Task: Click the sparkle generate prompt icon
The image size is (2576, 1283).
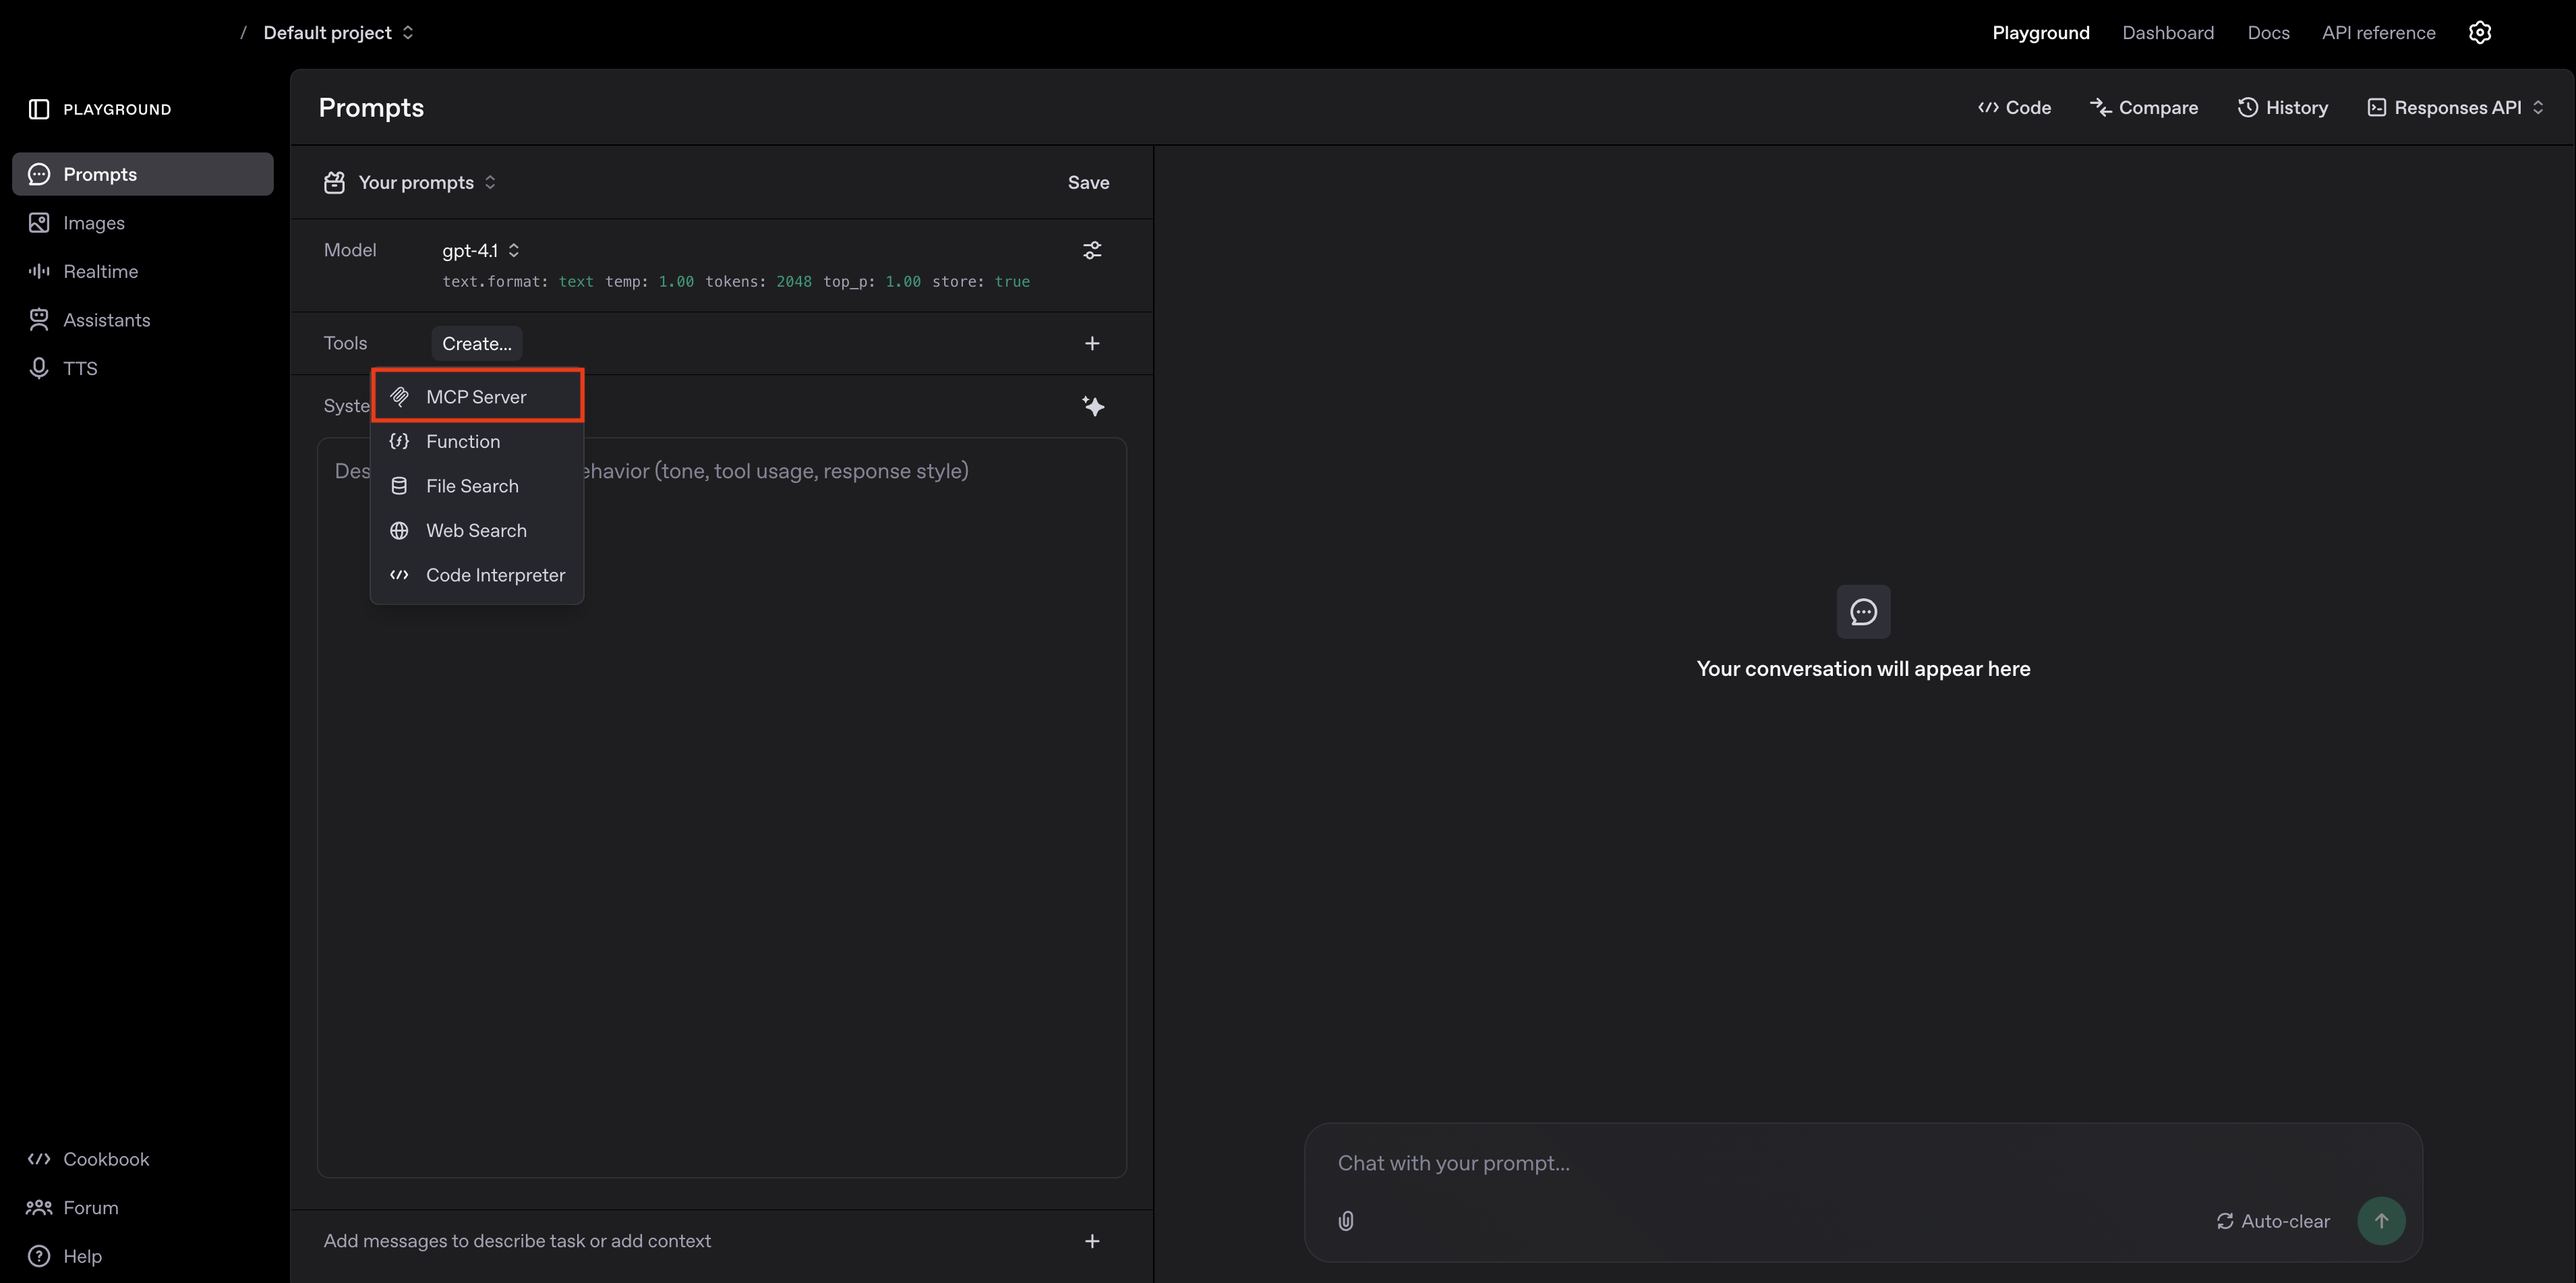Action: click(1092, 406)
